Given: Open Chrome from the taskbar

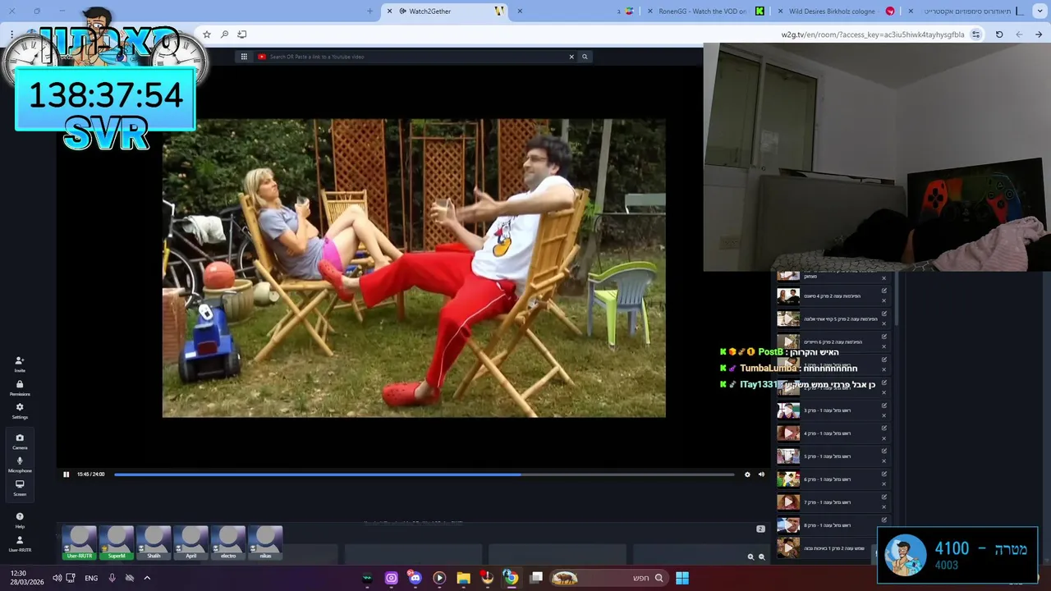Looking at the screenshot, I should pos(511,578).
